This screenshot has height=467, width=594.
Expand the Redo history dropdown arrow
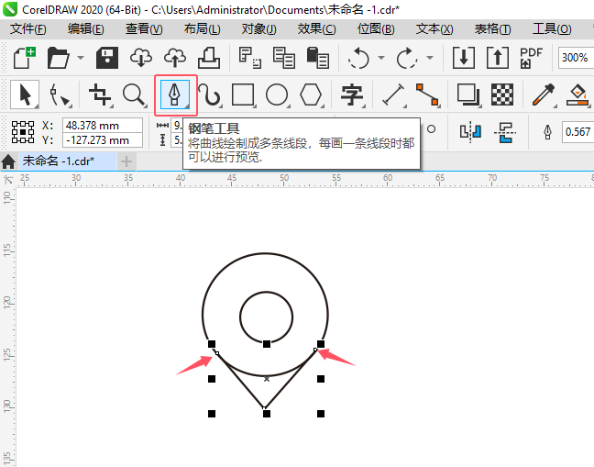click(x=430, y=58)
